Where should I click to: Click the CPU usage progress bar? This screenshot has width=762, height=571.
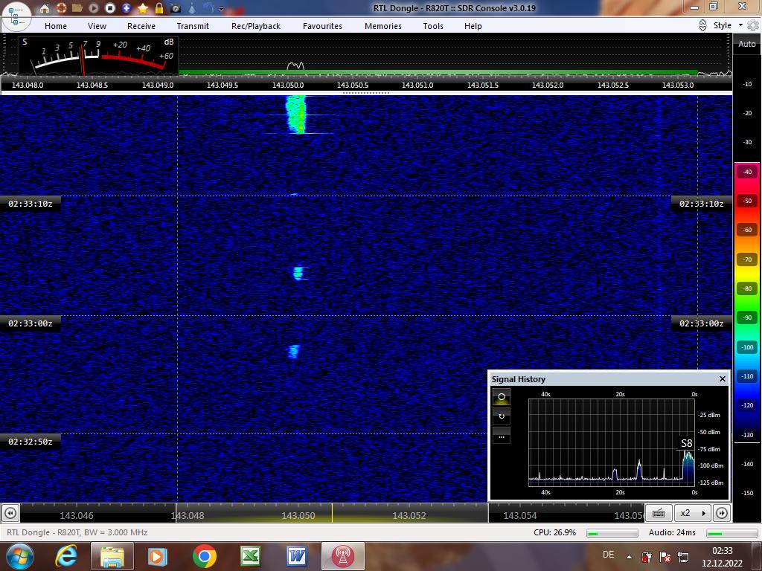click(612, 532)
